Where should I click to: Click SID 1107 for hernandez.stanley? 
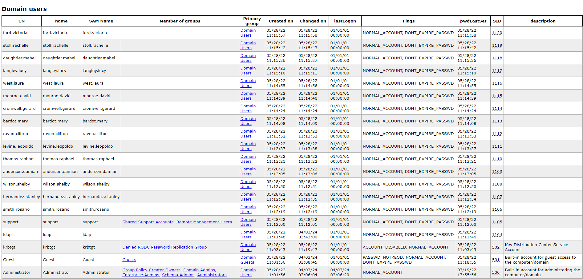(x=497, y=197)
